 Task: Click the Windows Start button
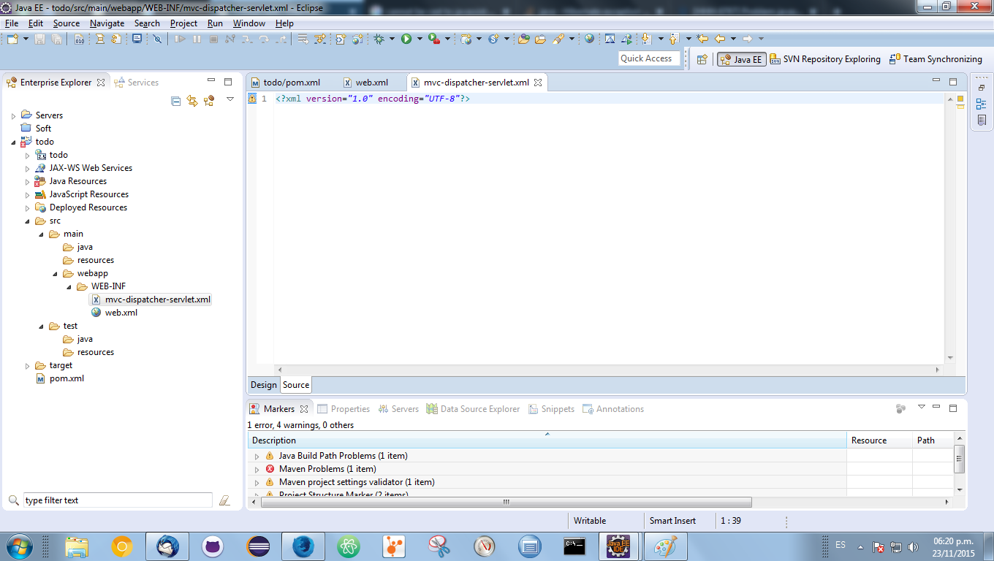[19, 546]
